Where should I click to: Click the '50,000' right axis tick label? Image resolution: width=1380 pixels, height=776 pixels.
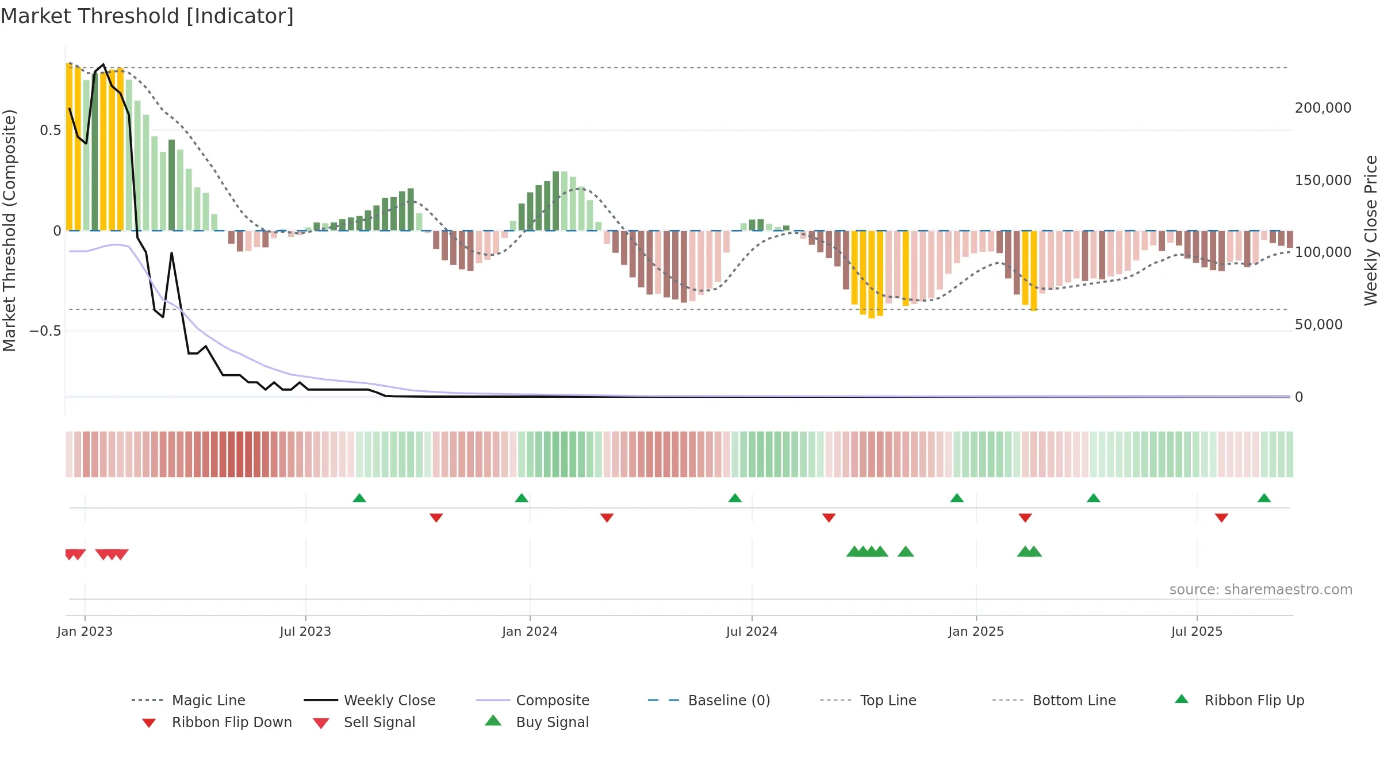pyautogui.click(x=1318, y=325)
